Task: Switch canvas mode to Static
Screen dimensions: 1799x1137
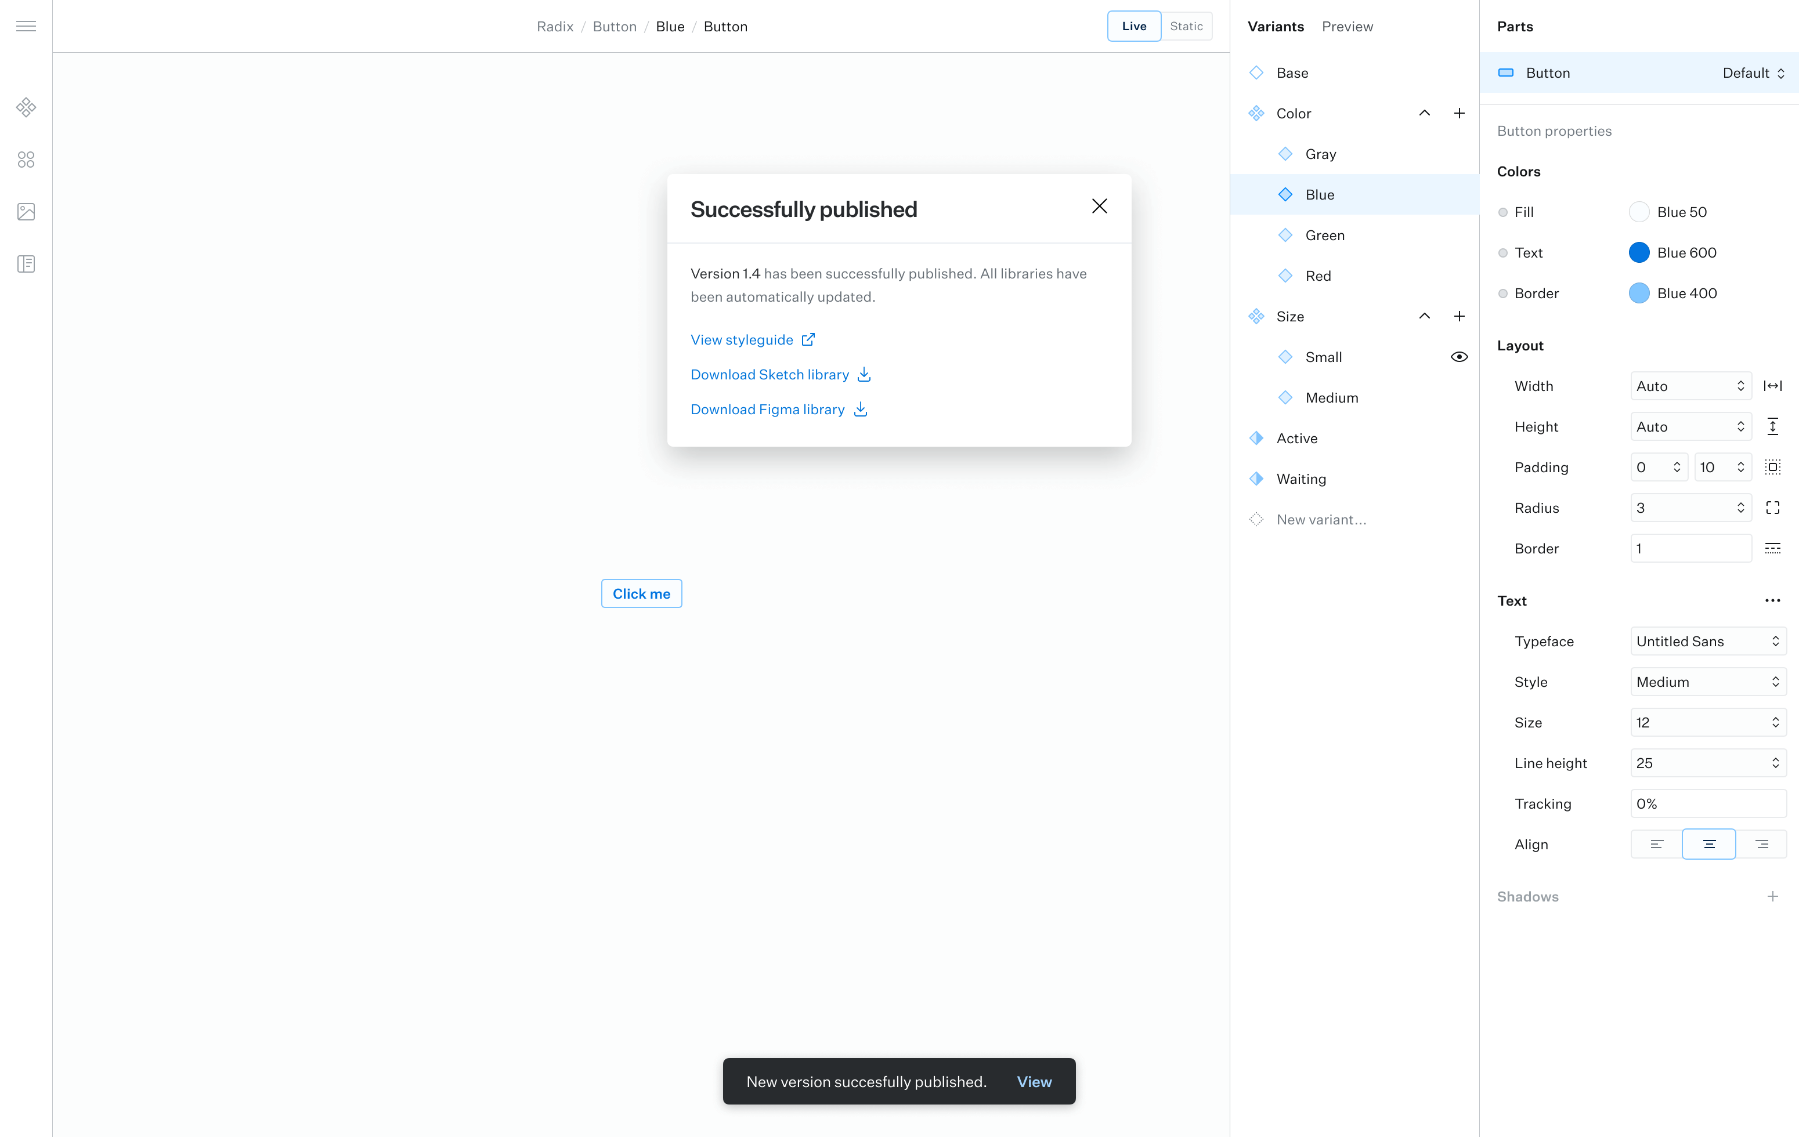Action: coord(1186,26)
